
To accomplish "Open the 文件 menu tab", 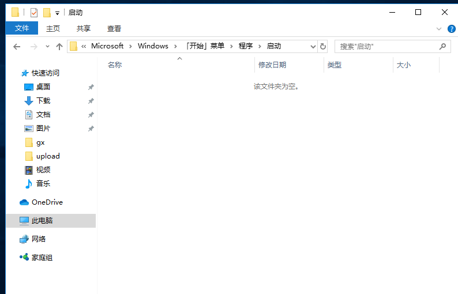I will (x=22, y=28).
